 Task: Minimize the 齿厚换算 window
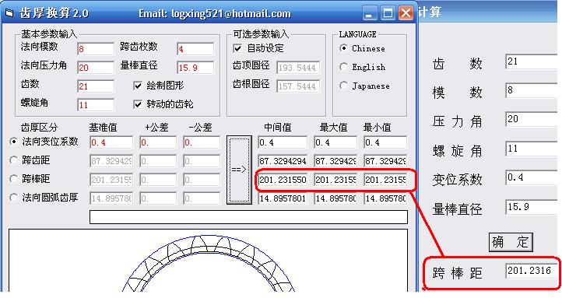click(x=370, y=13)
